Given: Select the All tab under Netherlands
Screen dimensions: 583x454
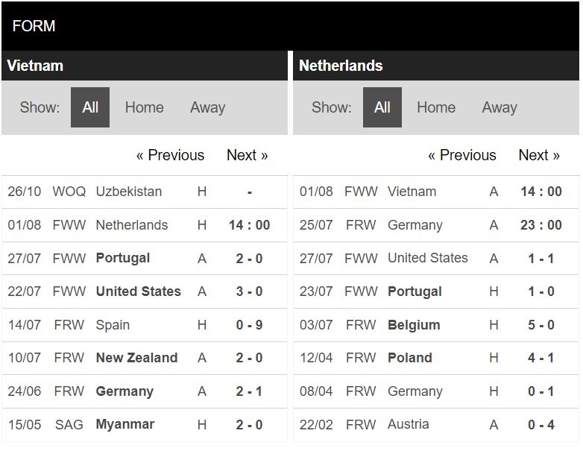Looking at the screenshot, I should [x=382, y=107].
